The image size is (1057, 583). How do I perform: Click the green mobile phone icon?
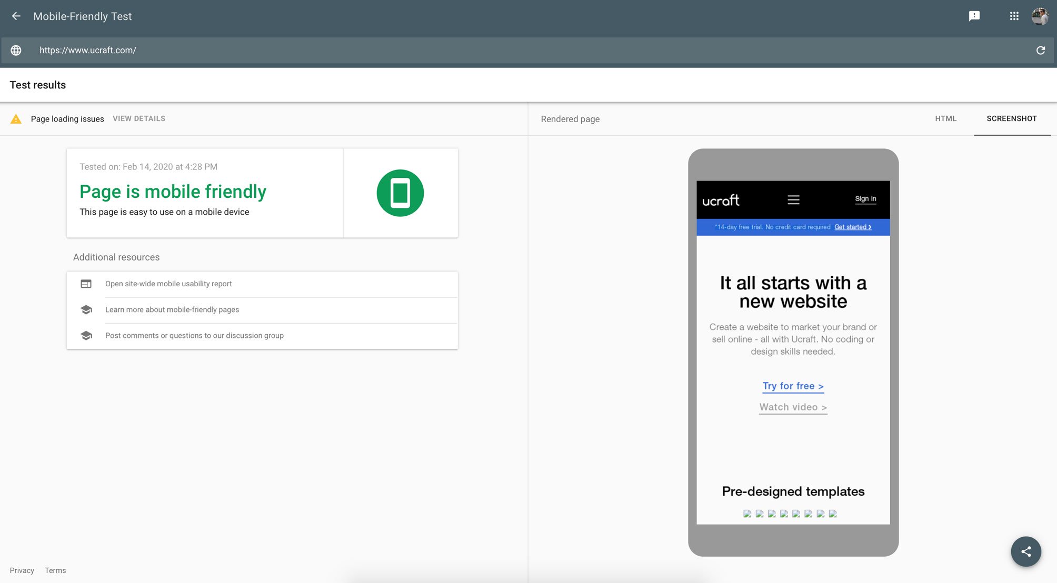tap(400, 193)
